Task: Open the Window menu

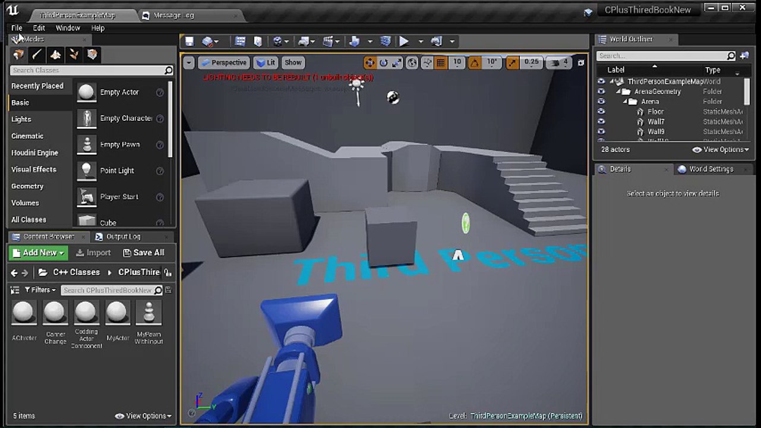Action: (68, 28)
